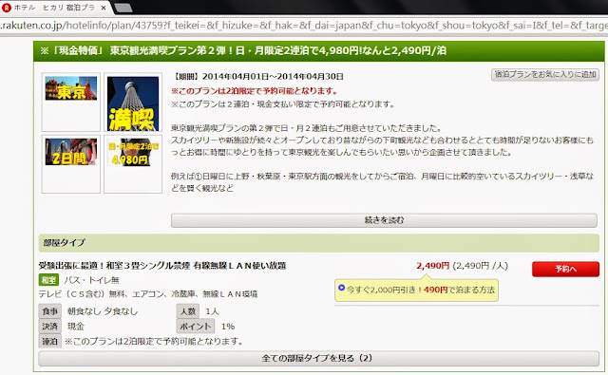This screenshot has width=608, height=375.
Task: Click the blue arrow icon beside 今すぐ2,000円引き
Action: 341,288
